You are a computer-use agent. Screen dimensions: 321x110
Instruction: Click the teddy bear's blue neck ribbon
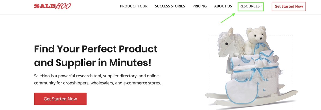pyautogui.click(x=259, y=45)
